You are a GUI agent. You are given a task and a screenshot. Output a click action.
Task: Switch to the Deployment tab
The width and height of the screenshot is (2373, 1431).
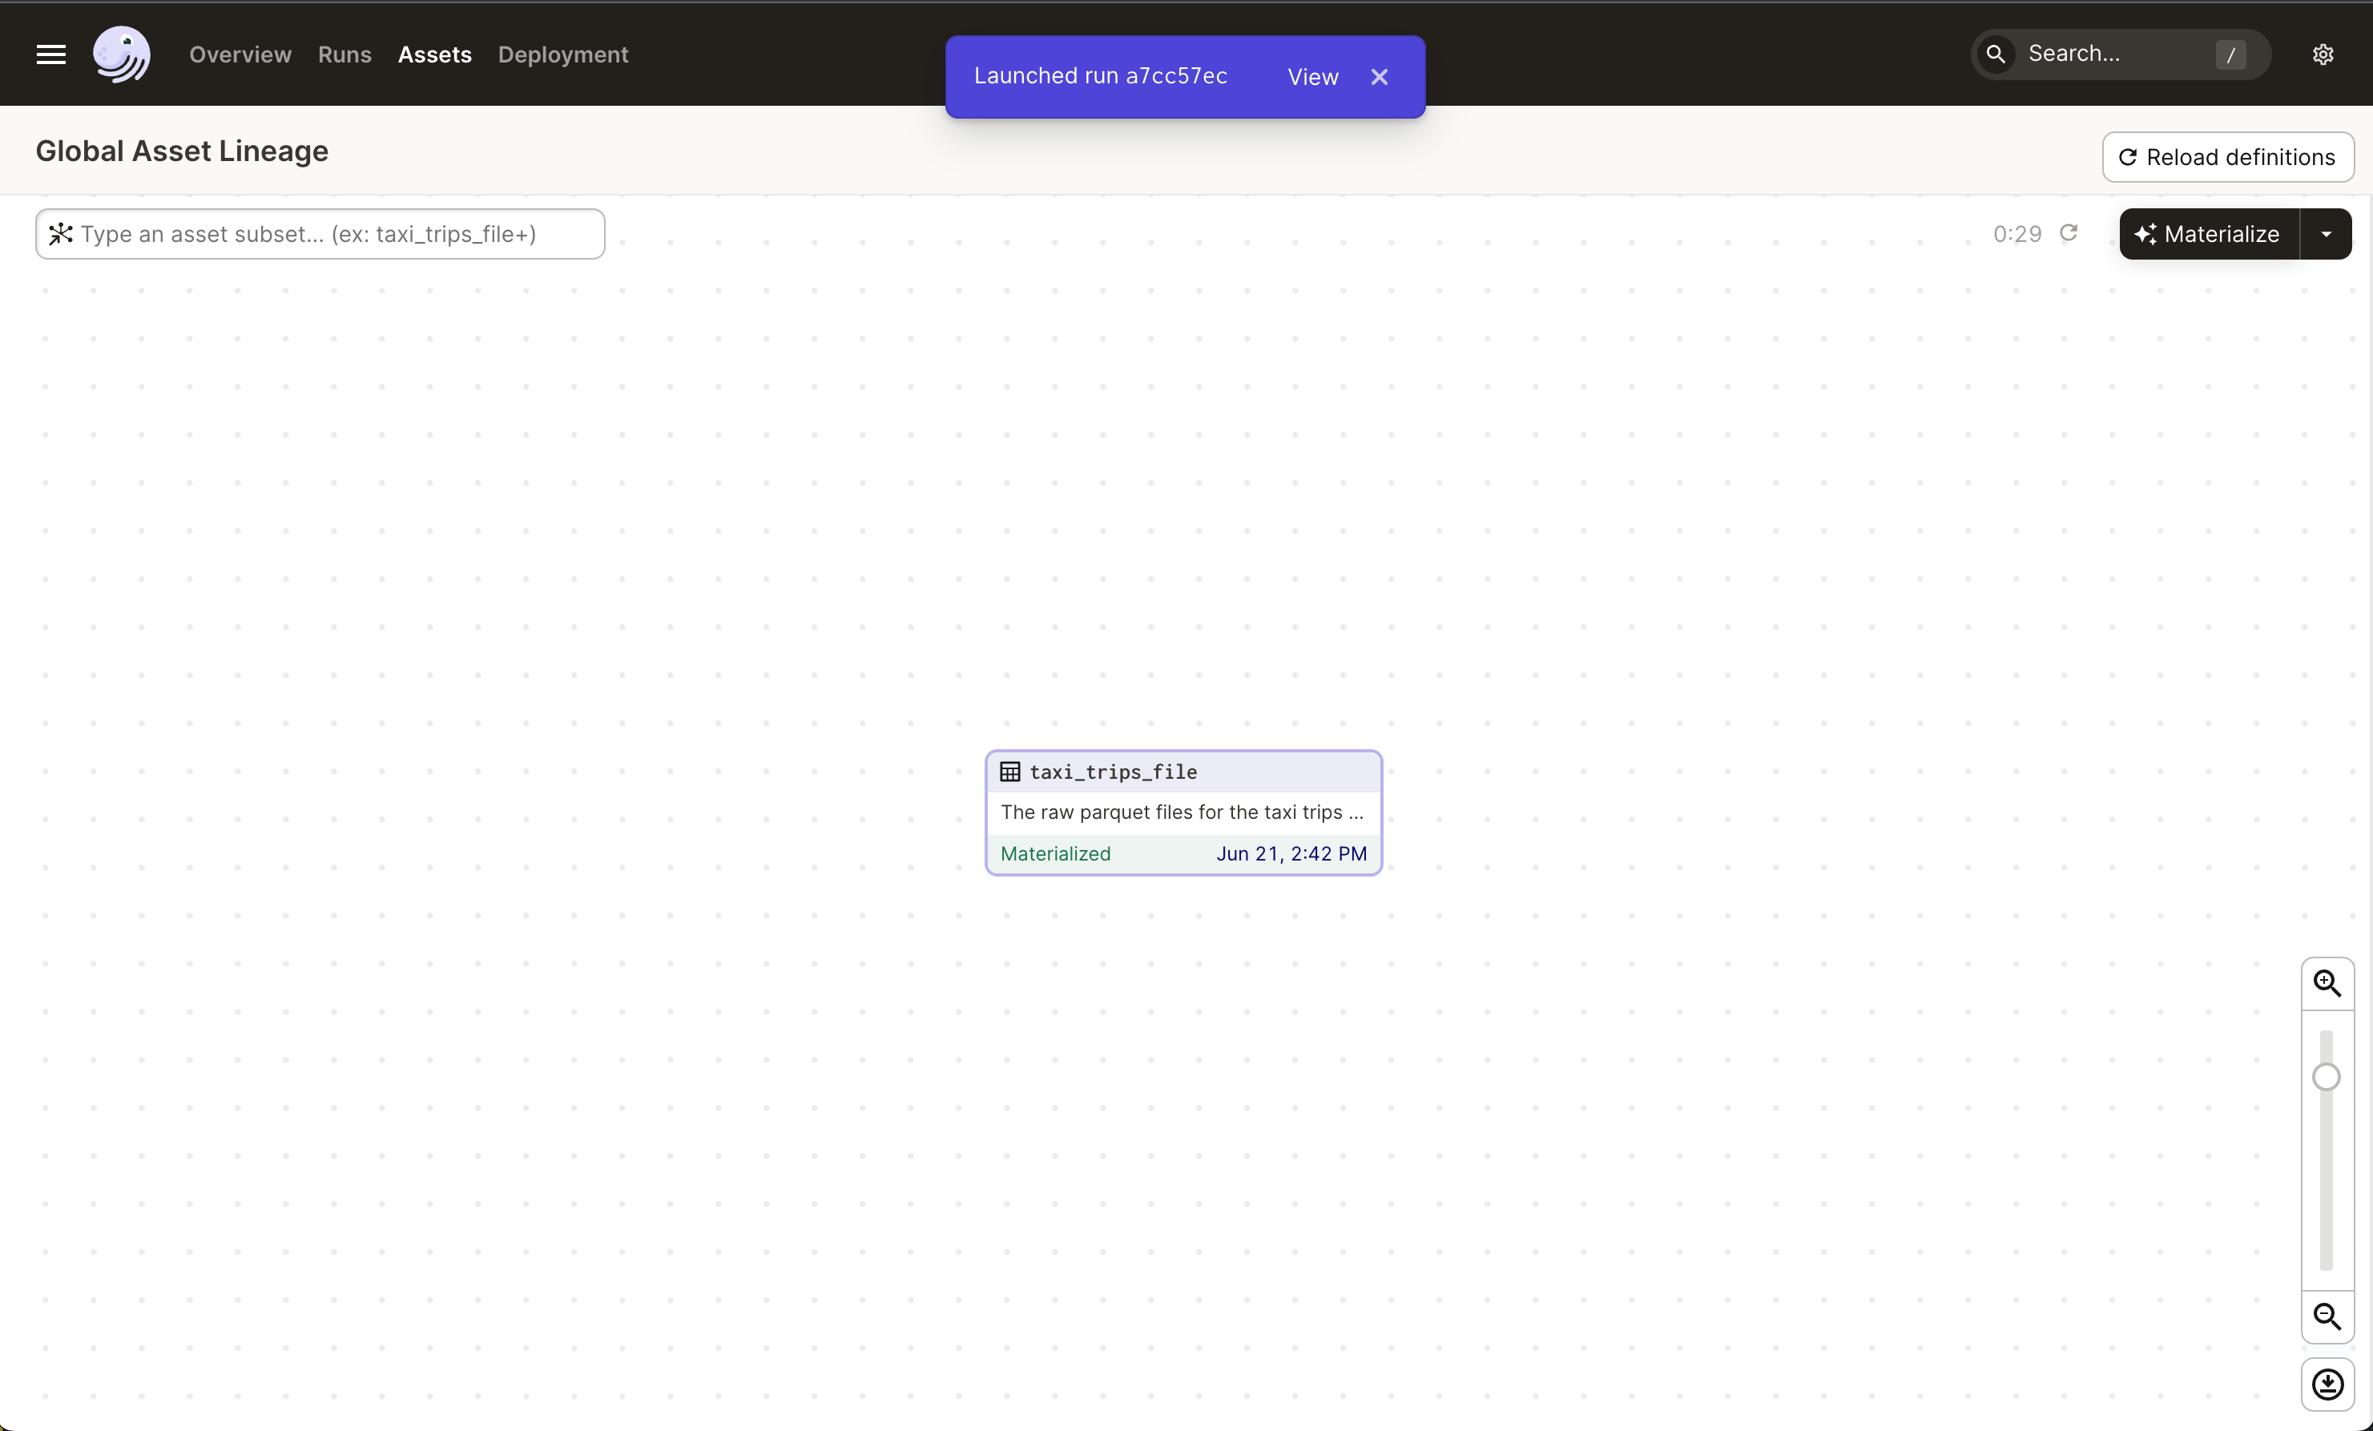562,55
